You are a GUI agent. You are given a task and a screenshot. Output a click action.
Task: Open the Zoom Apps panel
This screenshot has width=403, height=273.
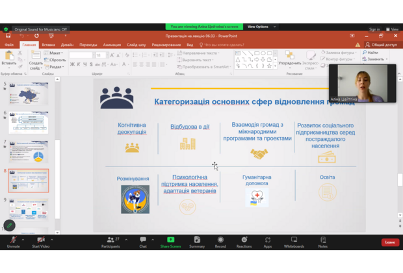(268, 240)
